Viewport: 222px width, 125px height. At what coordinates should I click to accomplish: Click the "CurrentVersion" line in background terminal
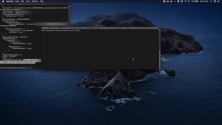pyautogui.click(x=16, y=19)
